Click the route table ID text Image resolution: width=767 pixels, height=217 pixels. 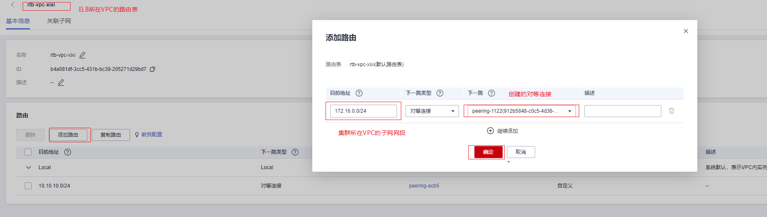98,69
